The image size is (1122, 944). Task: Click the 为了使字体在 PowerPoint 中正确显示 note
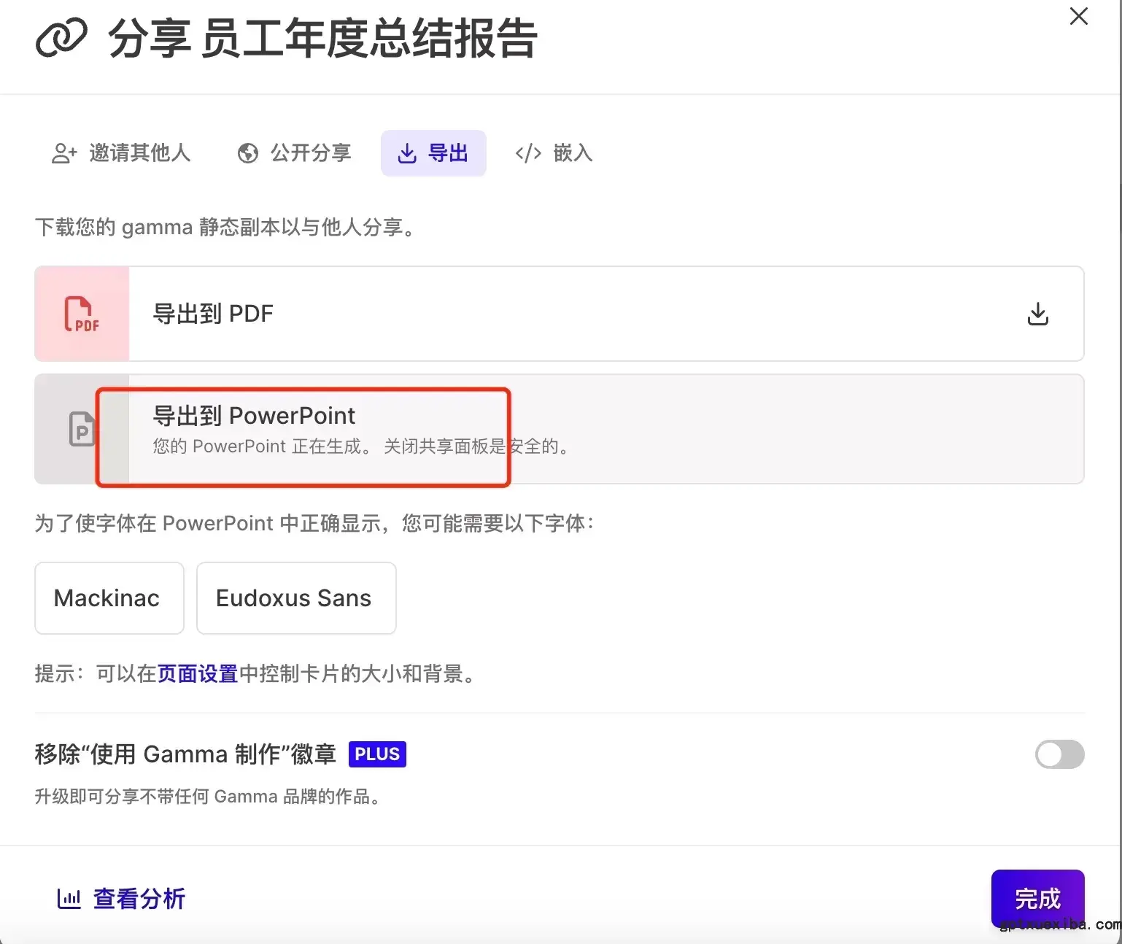click(315, 523)
